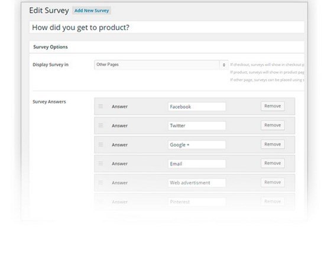The height and width of the screenshot is (253, 324).
Task: Click the Web advertisment answer field
Action: (x=197, y=183)
